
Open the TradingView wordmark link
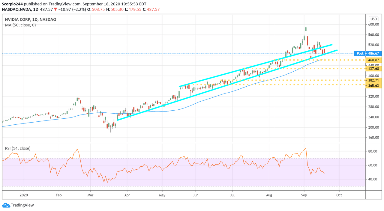[22, 205]
